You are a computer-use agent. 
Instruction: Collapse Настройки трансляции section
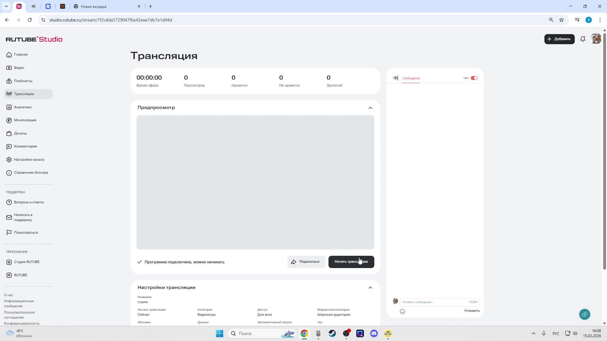(x=370, y=288)
